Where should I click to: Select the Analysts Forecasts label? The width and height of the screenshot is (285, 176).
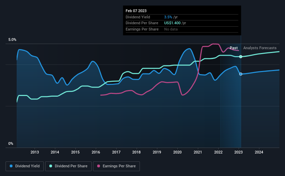[260, 48]
